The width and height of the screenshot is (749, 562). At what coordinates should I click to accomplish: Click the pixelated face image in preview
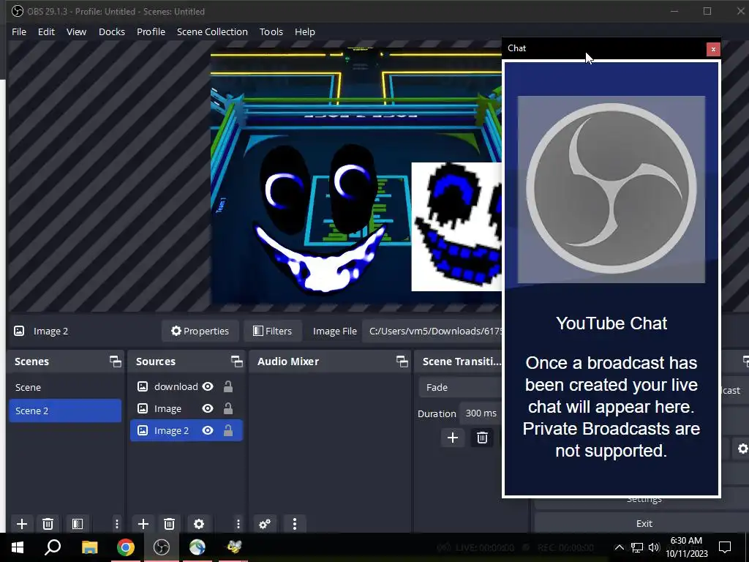pyautogui.click(x=456, y=227)
